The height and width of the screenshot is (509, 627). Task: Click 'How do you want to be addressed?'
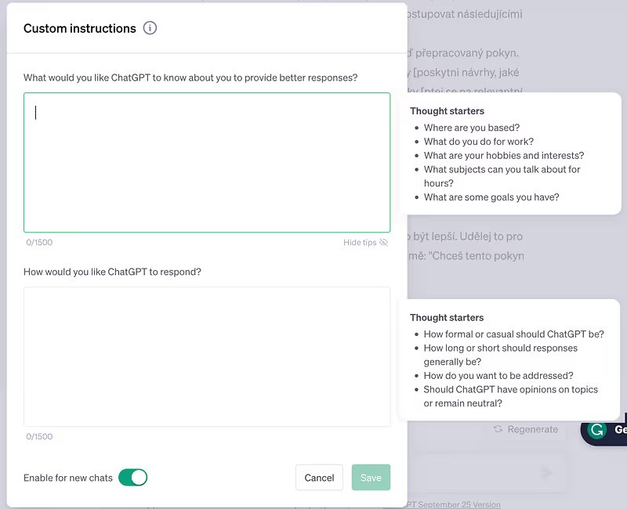pos(498,376)
